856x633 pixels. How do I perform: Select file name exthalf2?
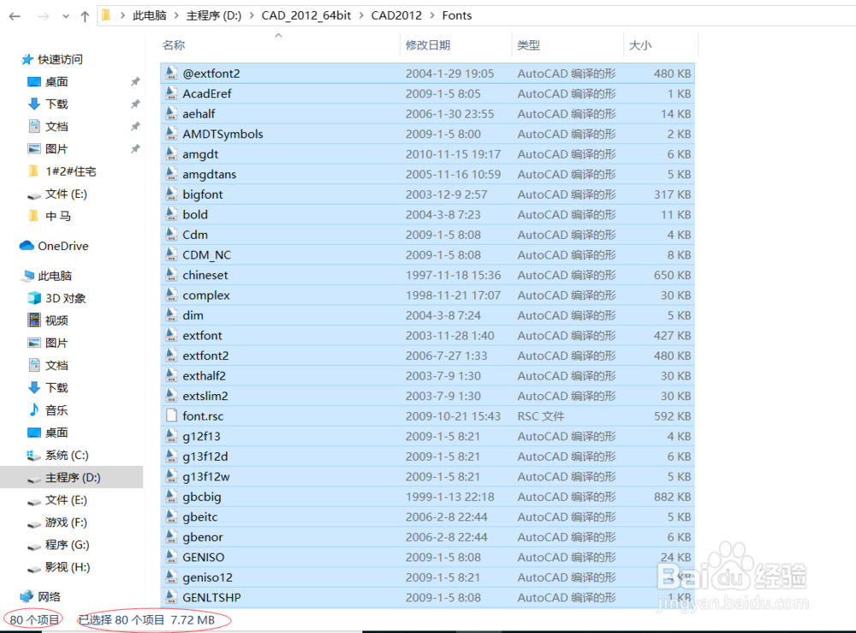pyautogui.click(x=205, y=376)
